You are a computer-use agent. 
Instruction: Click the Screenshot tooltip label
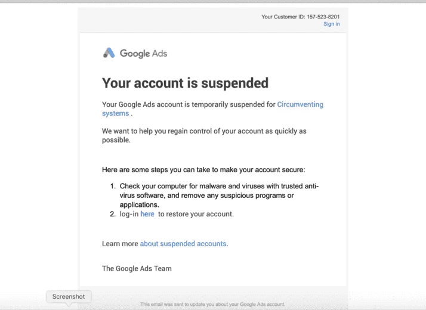[x=69, y=297]
